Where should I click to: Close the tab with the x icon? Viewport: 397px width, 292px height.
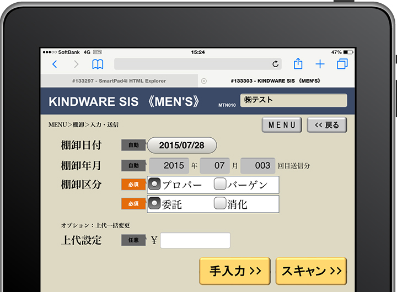pyautogui.click(x=204, y=81)
